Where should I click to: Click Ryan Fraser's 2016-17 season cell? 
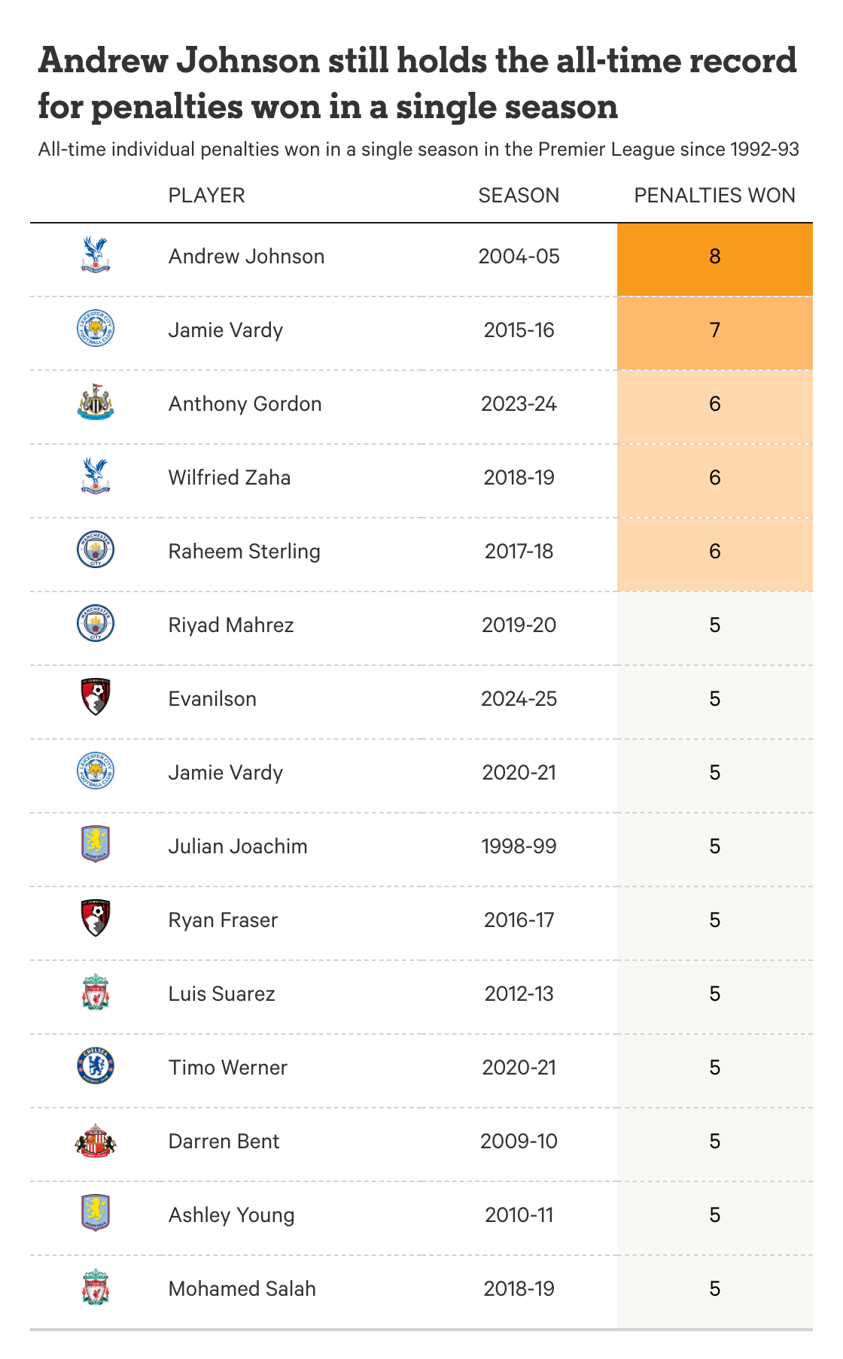(519, 920)
